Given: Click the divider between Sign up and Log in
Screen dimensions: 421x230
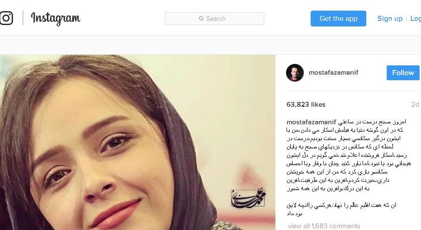Looking at the screenshot, I should [407, 19].
